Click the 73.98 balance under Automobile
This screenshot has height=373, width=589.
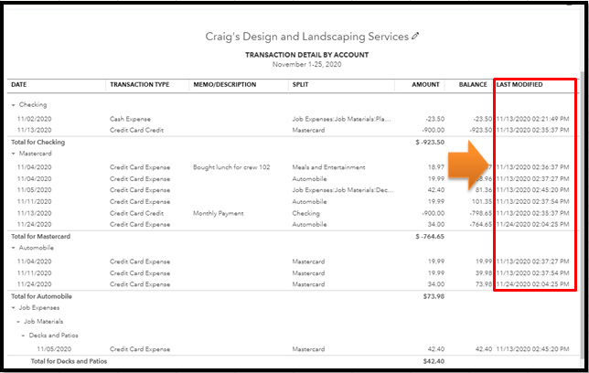(484, 284)
